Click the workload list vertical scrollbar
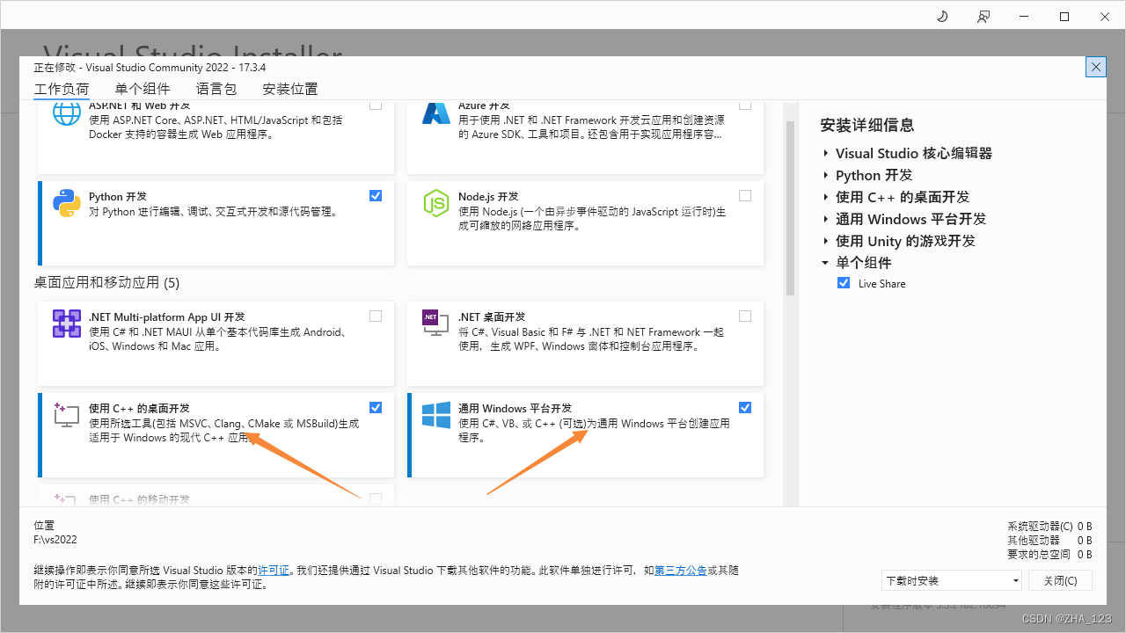The image size is (1126, 633). pyautogui.click(x=790, y=207)
